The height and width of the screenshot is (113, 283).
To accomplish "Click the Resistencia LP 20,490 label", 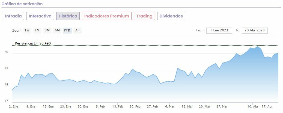I will [x=33, y=43].
